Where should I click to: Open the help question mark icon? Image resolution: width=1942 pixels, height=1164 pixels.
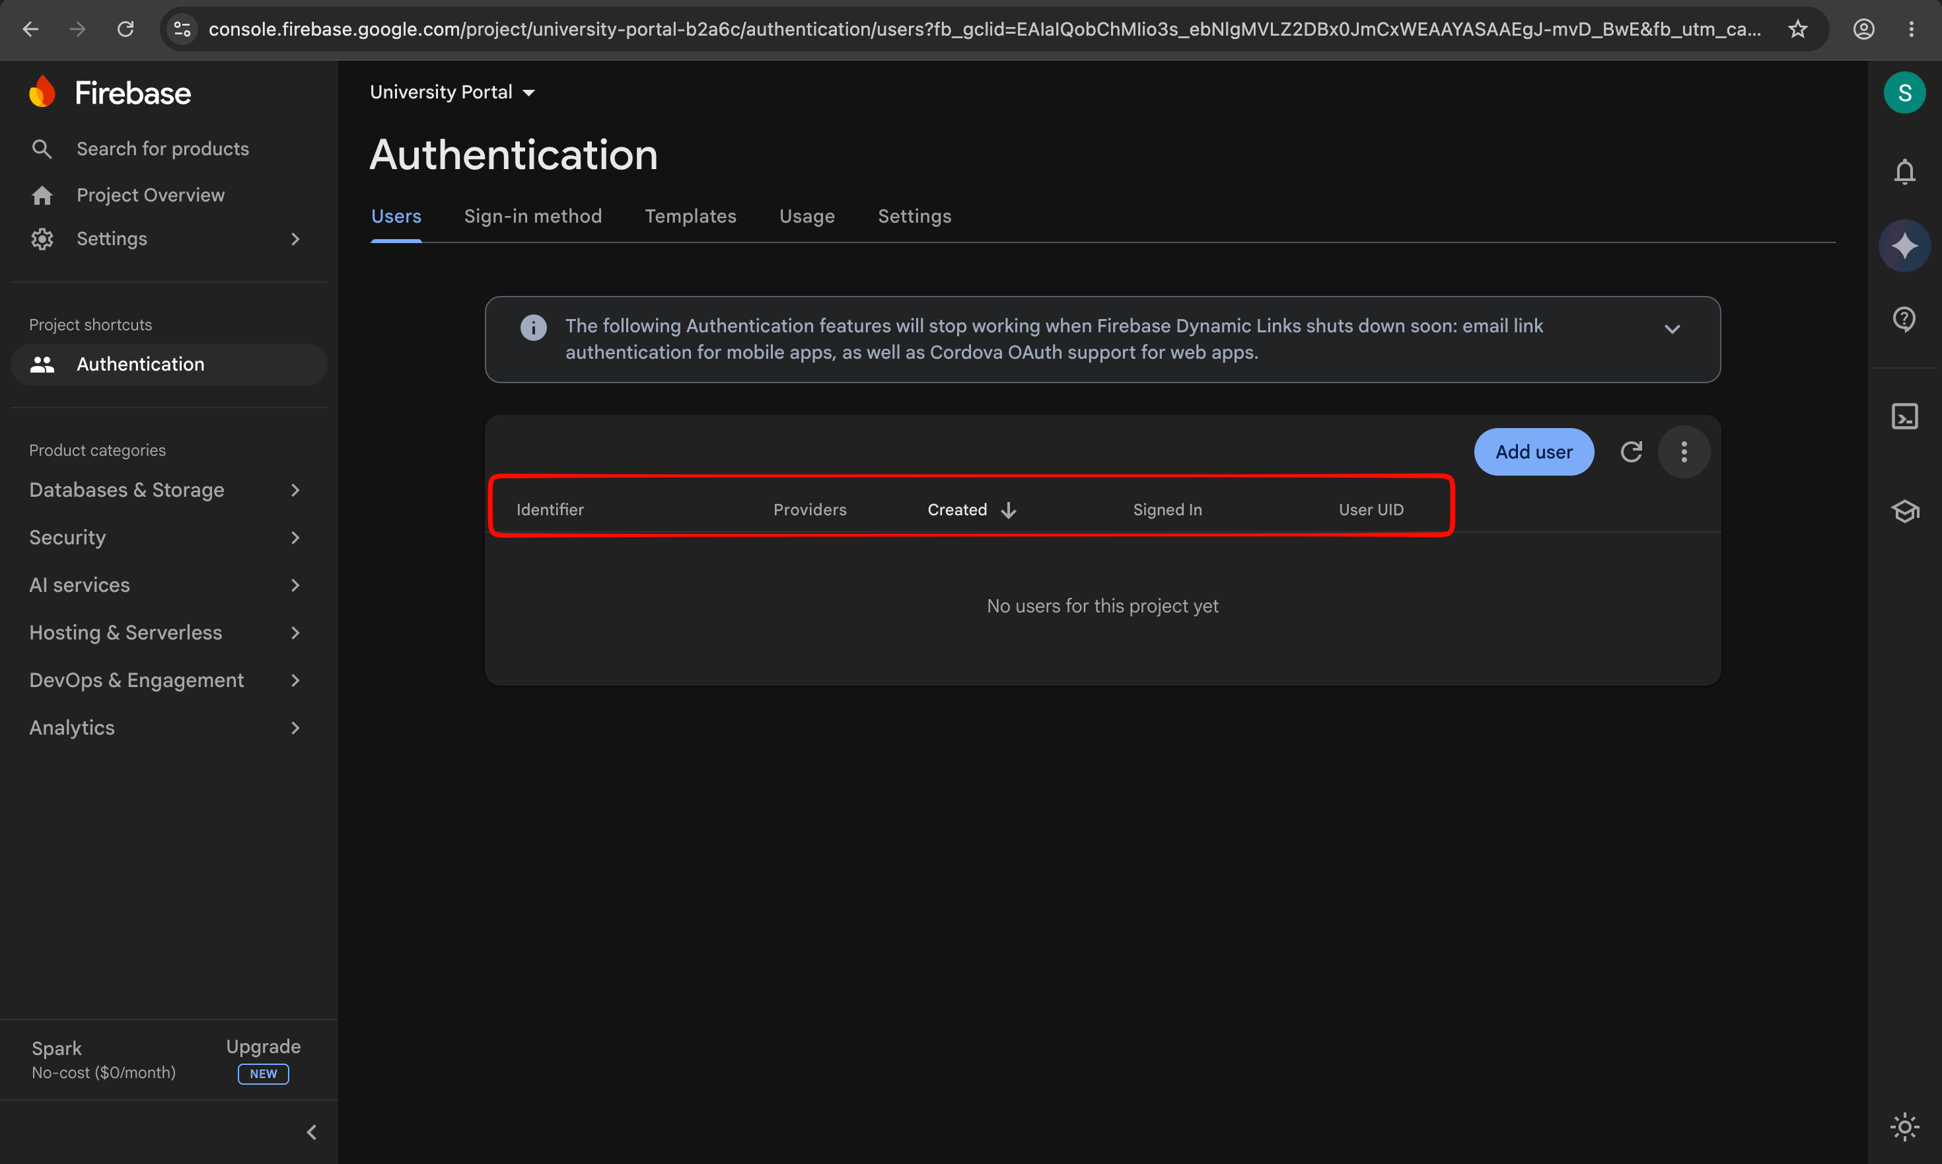click(1904, 319)
